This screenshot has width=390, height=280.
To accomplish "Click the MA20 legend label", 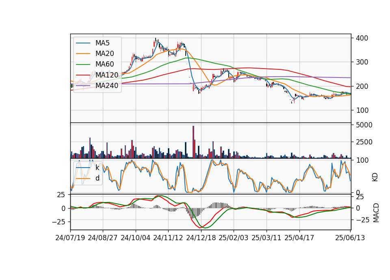I will pyautogui.click(x=104, y=54).
